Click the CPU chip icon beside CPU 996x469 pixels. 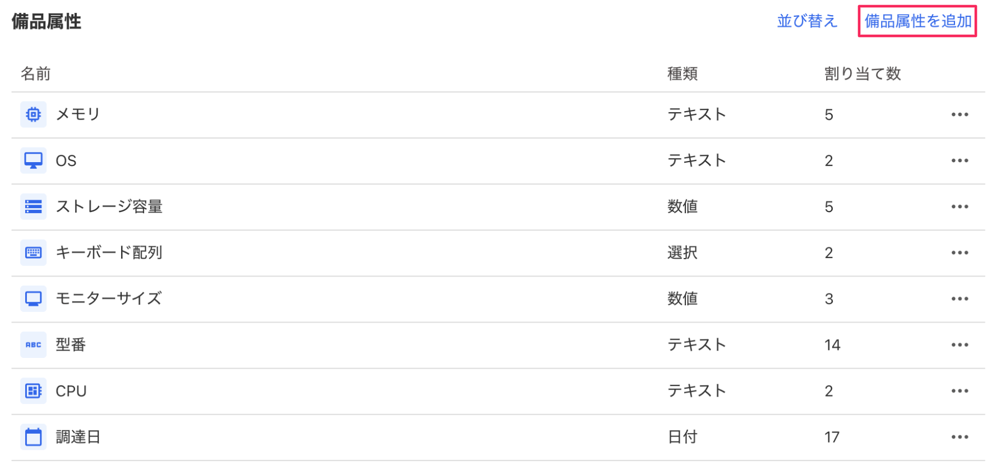pyautogui.click(x=33, y=390)
